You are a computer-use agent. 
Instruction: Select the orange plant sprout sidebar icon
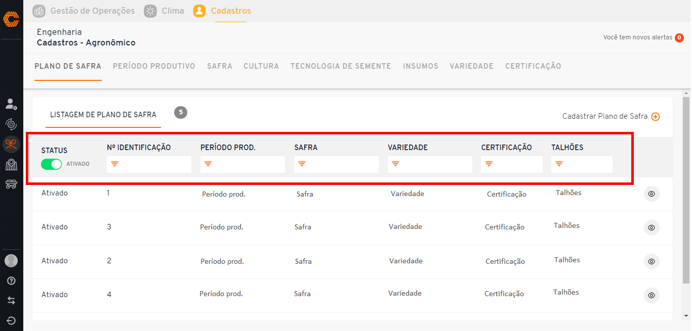click(11, 145)
